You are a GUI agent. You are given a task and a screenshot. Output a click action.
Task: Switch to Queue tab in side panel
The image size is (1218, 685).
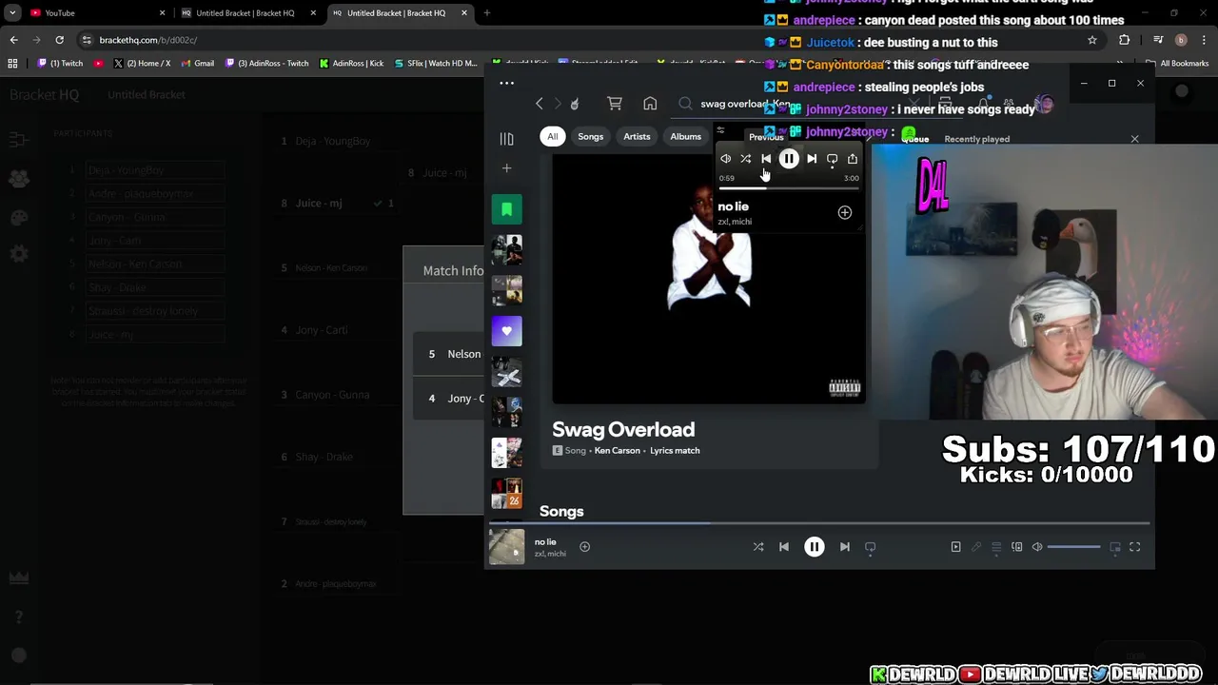(x=914, y=139)
